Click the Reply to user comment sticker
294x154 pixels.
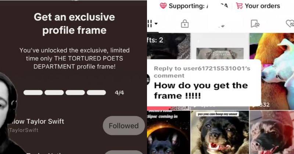pos(204,83)
